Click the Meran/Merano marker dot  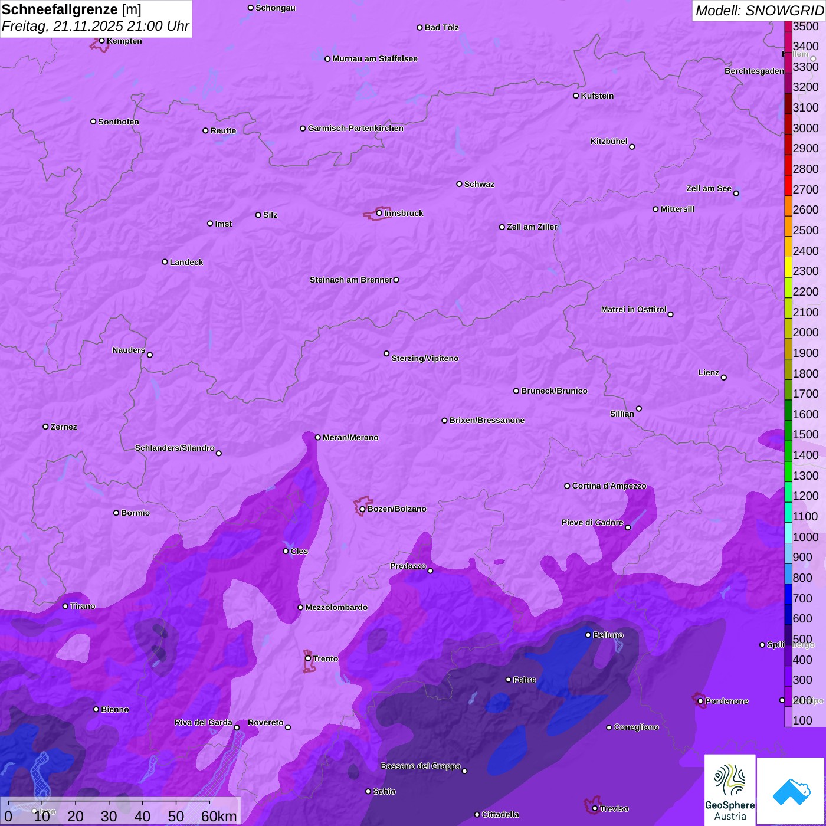(318, 437)
